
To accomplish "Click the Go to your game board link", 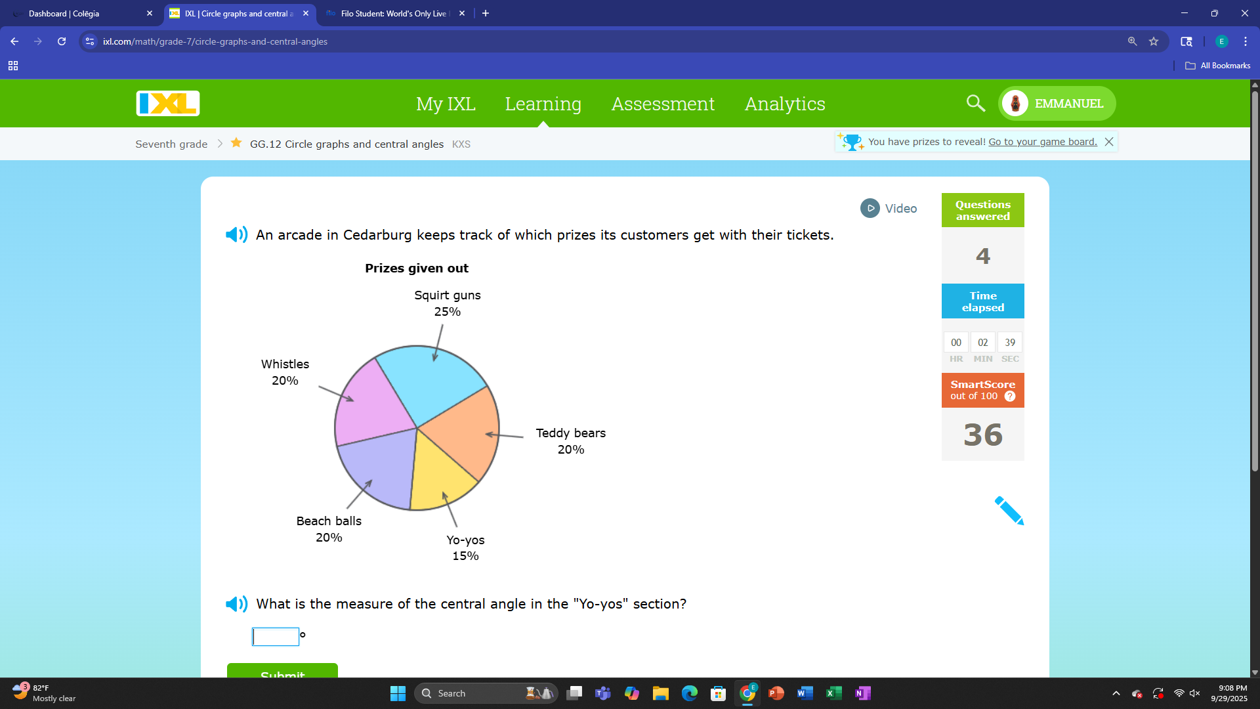I will pyautogui.click(x=1042, y=142).
